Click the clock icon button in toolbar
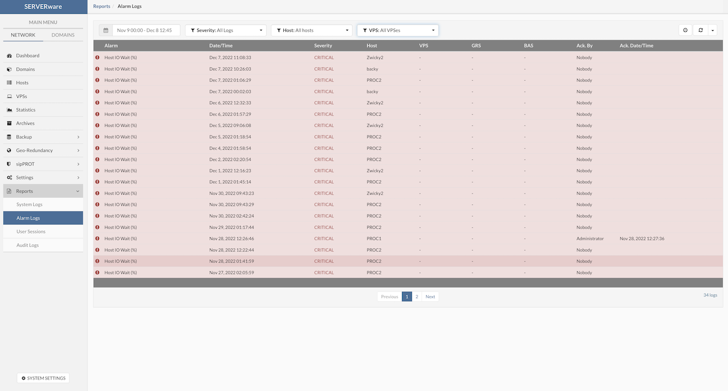This screenshot has width=728, height=391. [685, 30]
